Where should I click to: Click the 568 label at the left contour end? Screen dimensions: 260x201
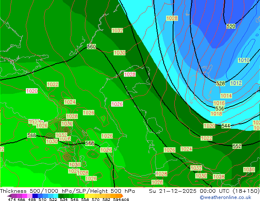(32, 135)
